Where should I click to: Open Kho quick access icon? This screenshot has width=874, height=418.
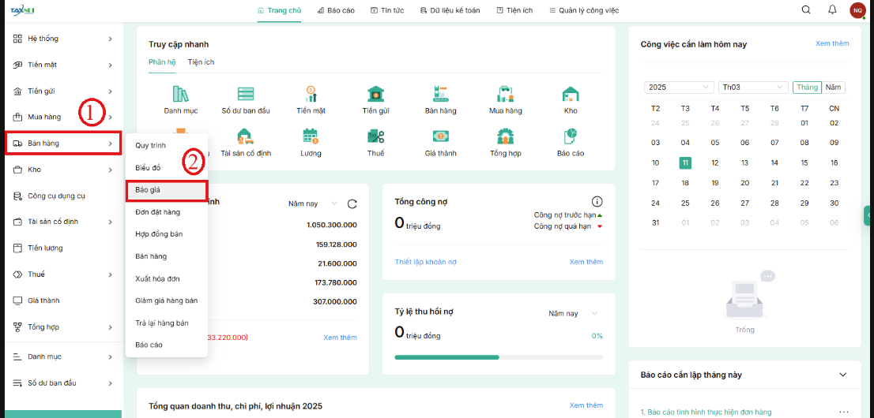(x=571, y=94)
